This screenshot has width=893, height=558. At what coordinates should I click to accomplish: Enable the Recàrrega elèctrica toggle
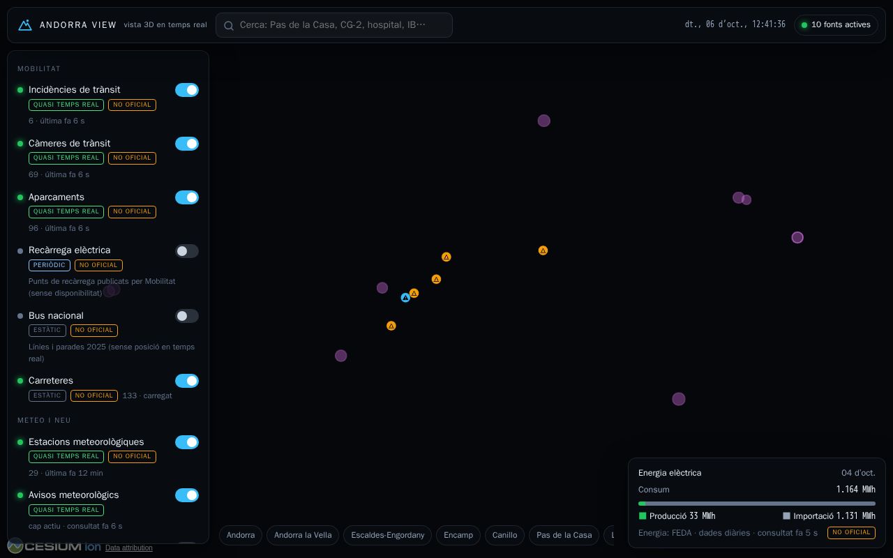187,251
